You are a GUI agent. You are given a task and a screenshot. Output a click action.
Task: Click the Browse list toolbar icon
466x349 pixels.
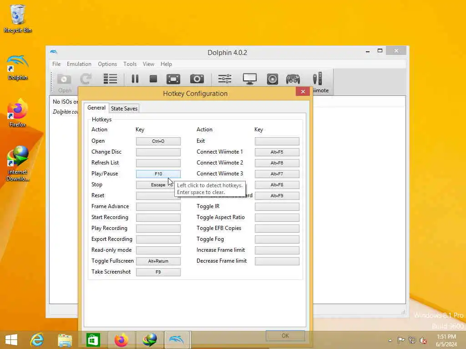click(x=110, y=79)
